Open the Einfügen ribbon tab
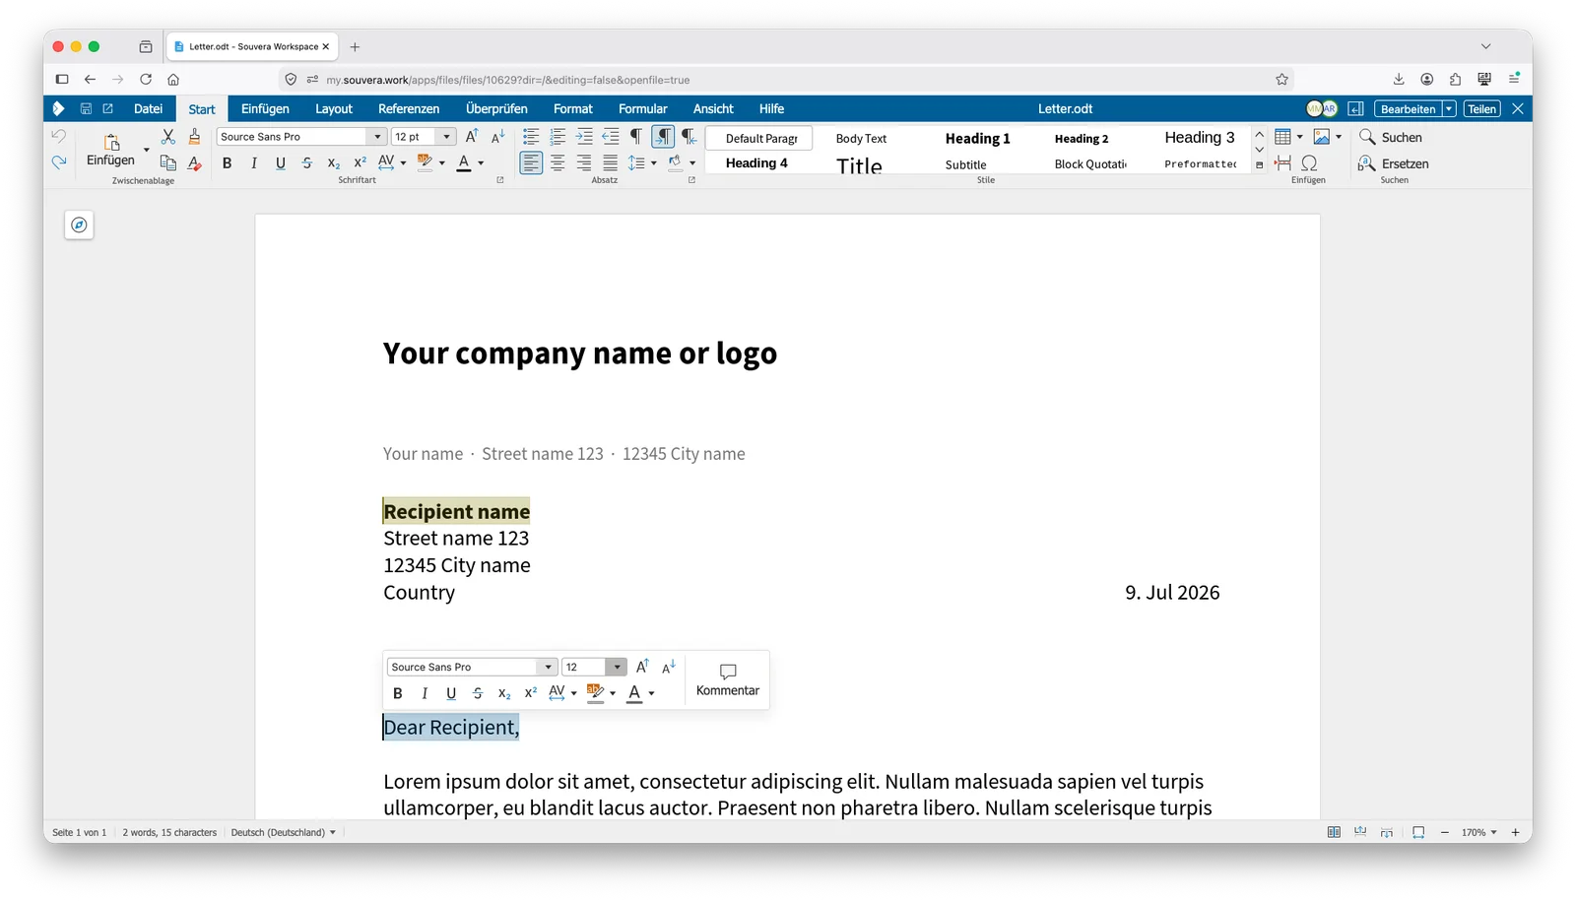This screenshot has width=1576, height=901. [x=265, y=108]
